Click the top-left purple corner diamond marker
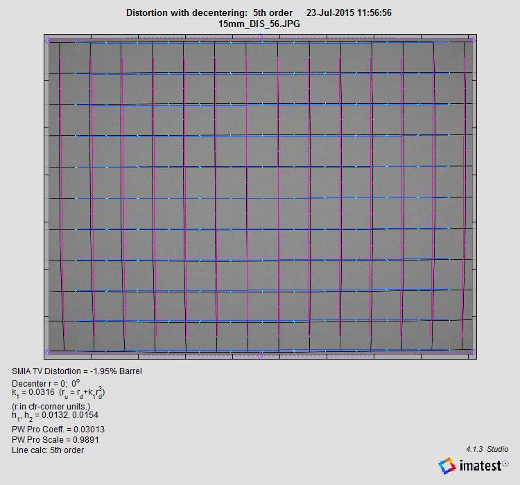 pos(48,41)
